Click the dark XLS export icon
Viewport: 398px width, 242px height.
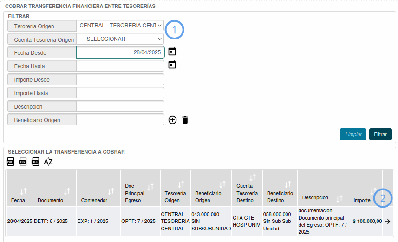tap(35, 162)
